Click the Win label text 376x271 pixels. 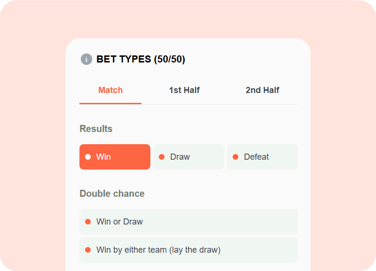pos(103,157)
